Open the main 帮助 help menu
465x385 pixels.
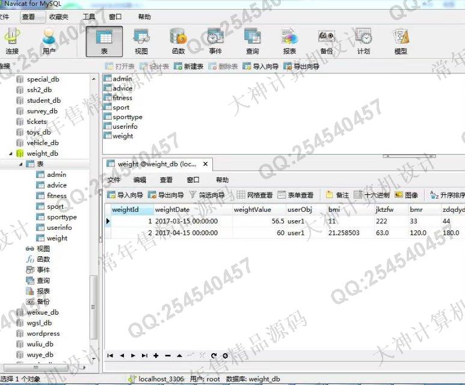[144, 17]
